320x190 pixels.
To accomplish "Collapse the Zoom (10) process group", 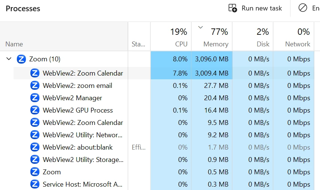I will coord(9,59).
